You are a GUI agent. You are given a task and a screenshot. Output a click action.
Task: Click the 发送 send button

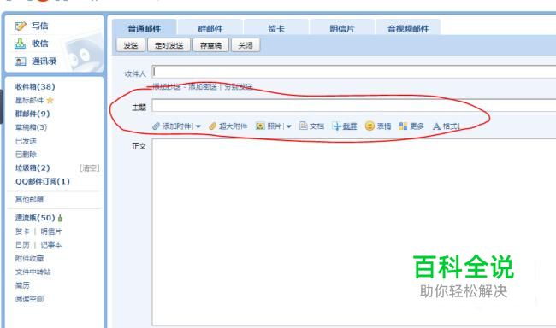(x=131, y=45)
